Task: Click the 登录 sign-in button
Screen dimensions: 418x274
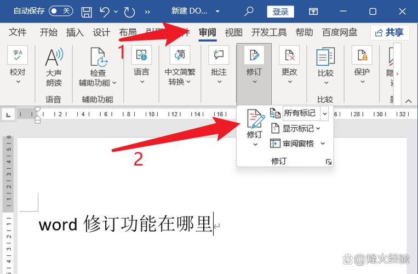Action: pos(280,12)
